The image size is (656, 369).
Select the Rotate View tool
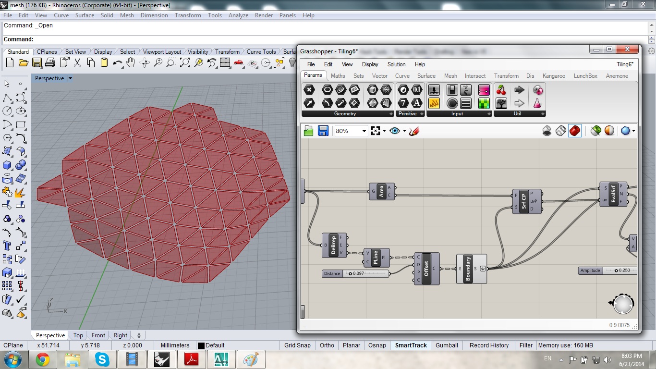coord(145,63)
